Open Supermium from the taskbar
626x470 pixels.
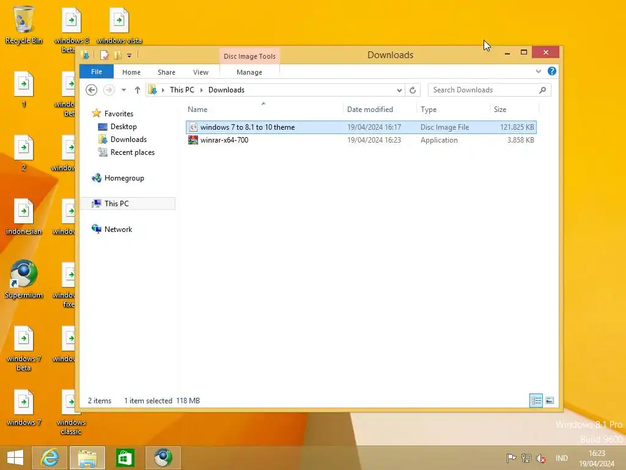pyautogui.click(x=163, y=458)
